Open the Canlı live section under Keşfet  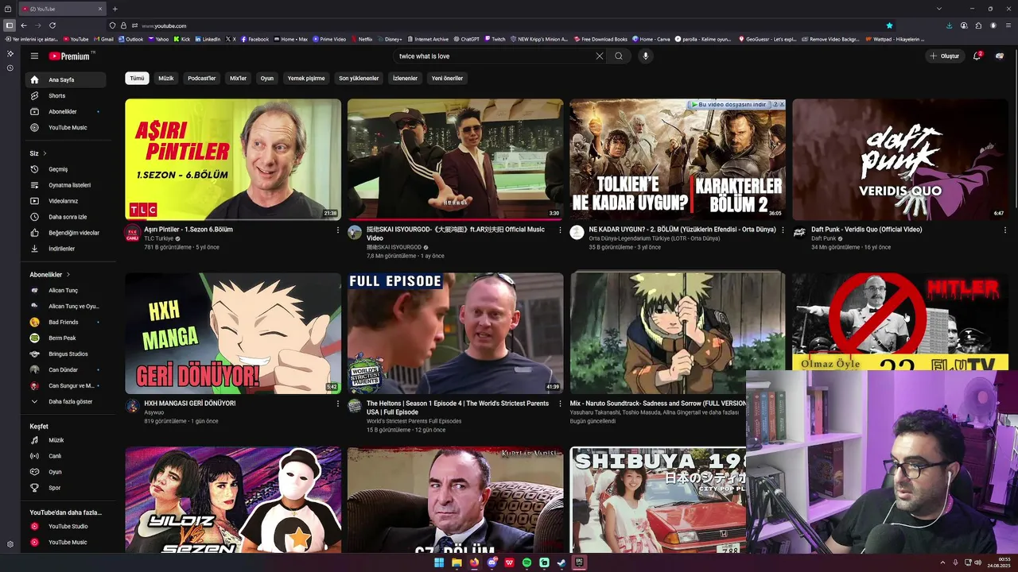pyautogui.click(x=64, y=456)
